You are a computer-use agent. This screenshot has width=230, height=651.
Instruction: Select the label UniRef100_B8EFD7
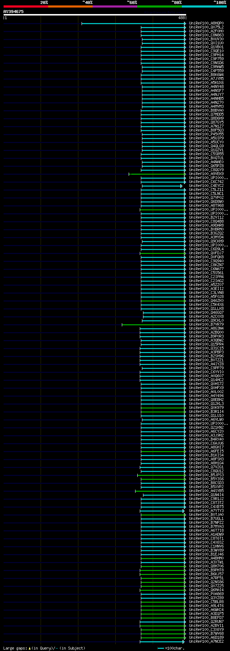[206, 618]
